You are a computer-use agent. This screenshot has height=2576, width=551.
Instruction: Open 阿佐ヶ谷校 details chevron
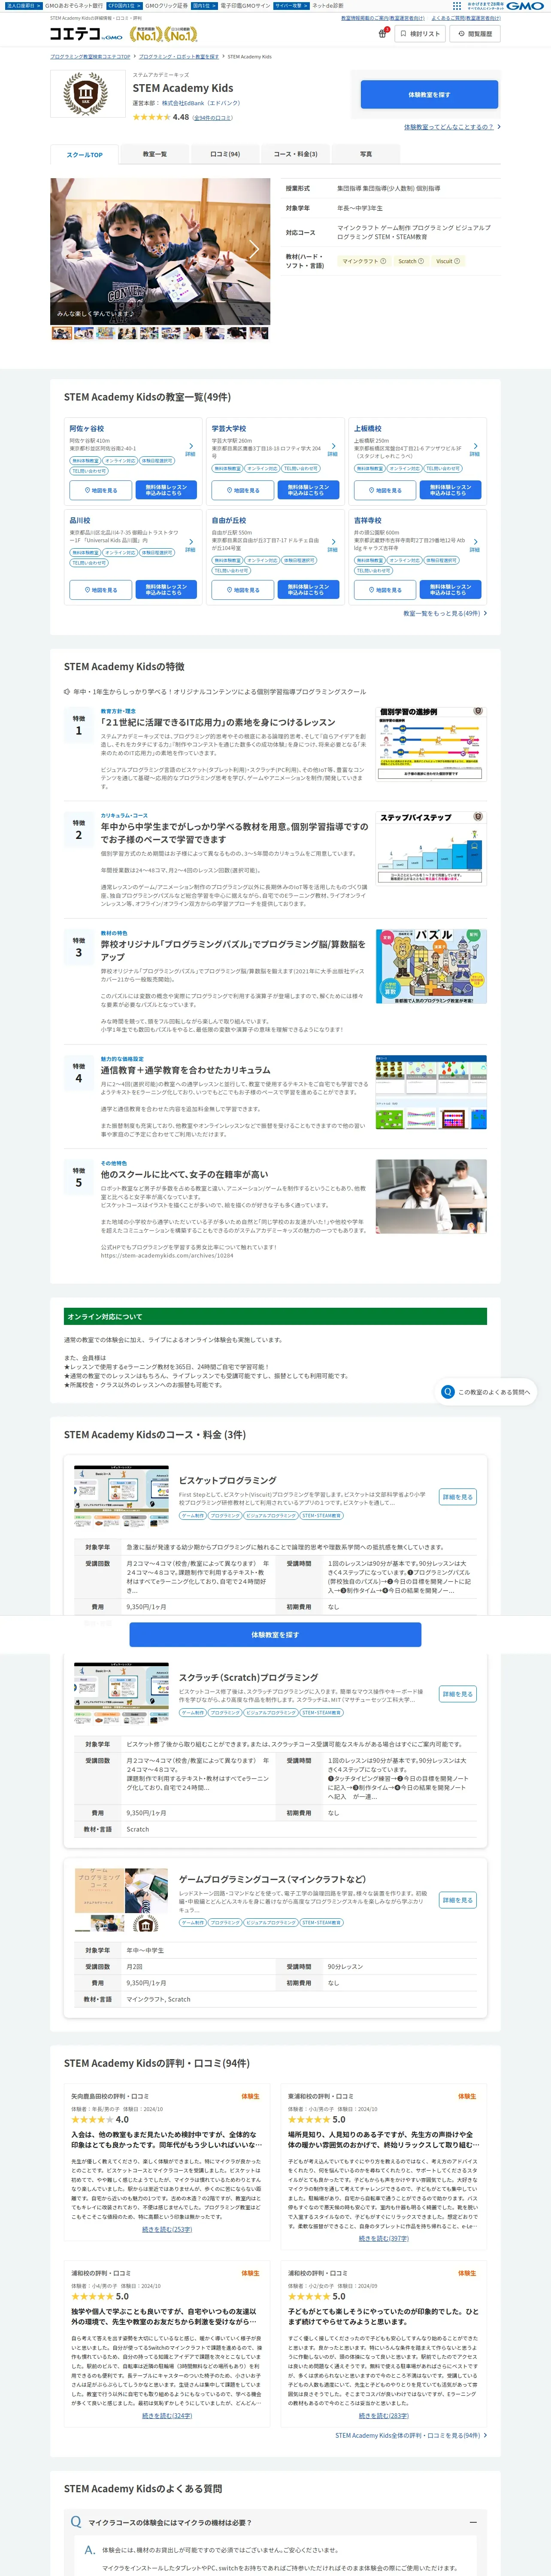tap(191, 449)
